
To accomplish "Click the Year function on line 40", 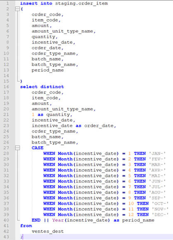I will point(58,220).
